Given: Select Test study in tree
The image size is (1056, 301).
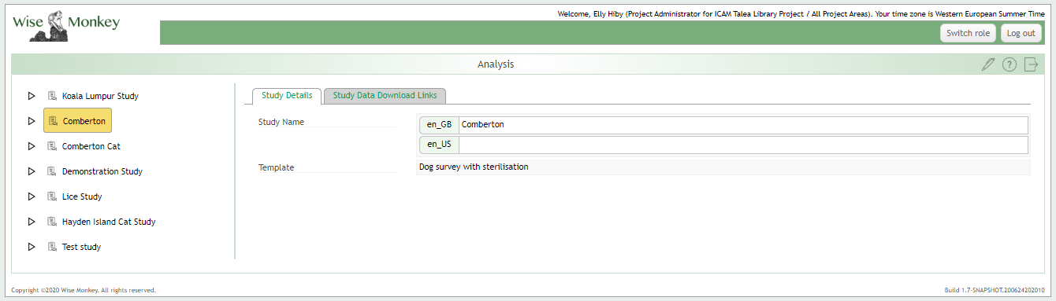Looking at the screenshot, I should (x=82, y=247).
